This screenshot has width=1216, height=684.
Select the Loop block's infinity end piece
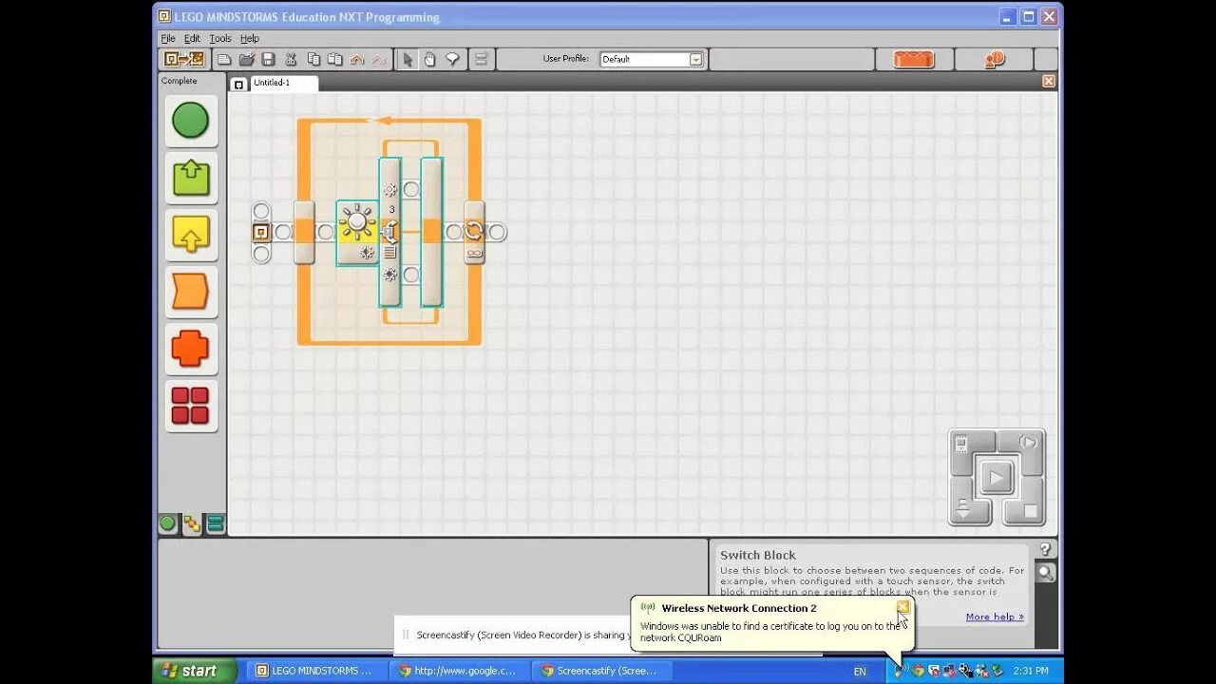click(x=474, y=232)
